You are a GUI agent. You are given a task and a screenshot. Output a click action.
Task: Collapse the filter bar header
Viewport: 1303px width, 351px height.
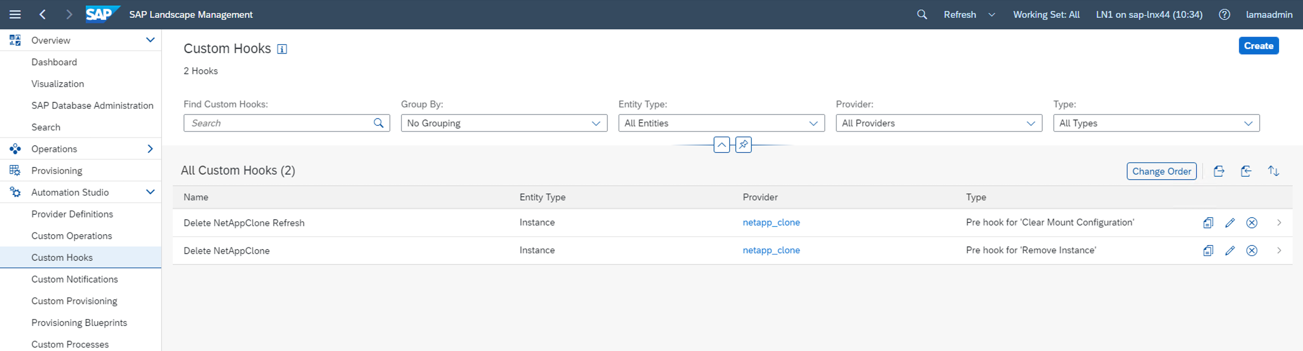pyautogui.click(x=721, y=145)
